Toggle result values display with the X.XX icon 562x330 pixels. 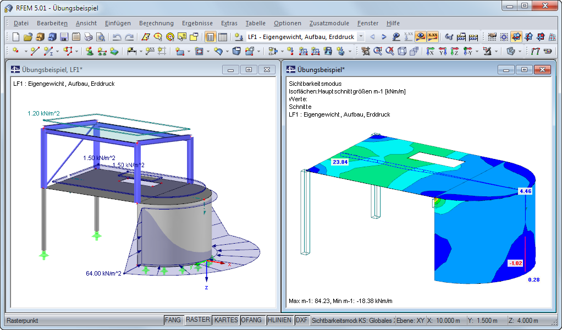coord(433,36)
